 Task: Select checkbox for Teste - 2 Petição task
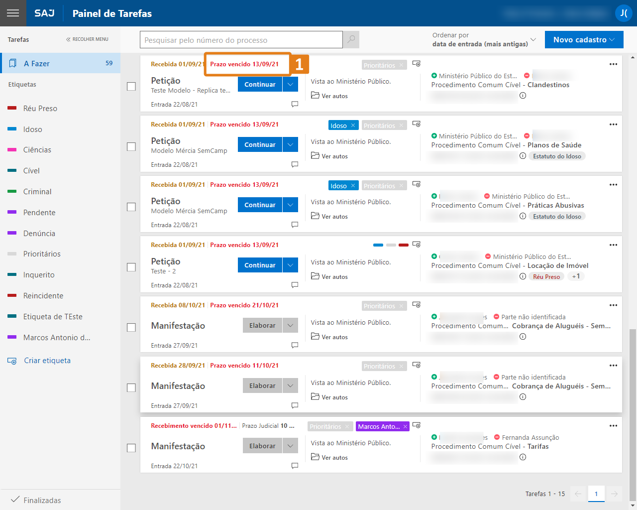coord(131,267)
